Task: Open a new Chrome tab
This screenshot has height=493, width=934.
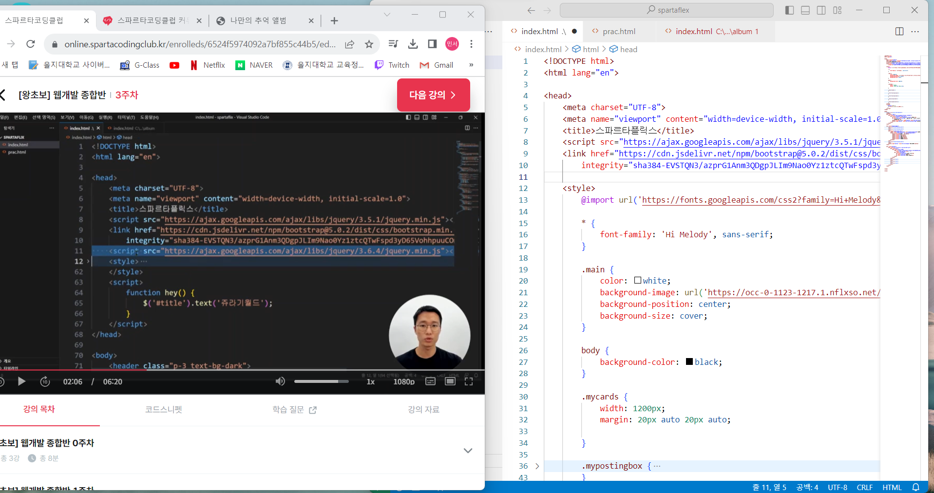Action: 334,20
